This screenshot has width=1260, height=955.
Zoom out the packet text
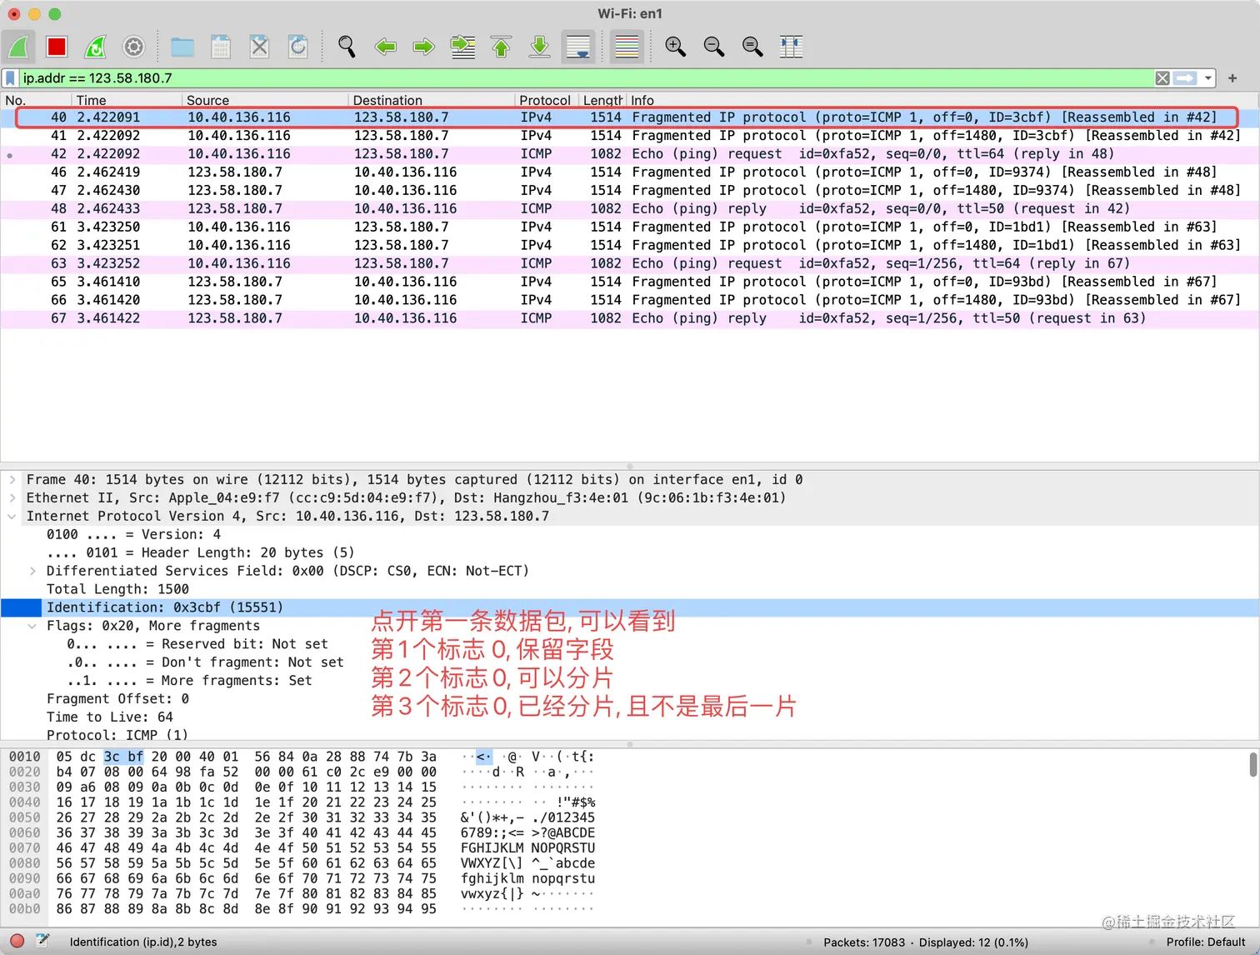(713, 47)
